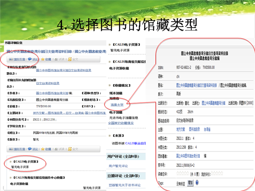This screenshot has height=191, width=255.
Task: Click the 评论 bubble icon in the toolbar below 版本
Action: (x=30, y=149)
